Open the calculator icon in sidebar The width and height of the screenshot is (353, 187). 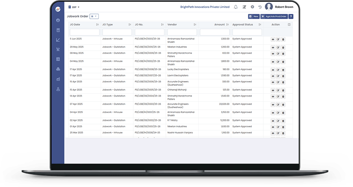click(x=58, y=30)
